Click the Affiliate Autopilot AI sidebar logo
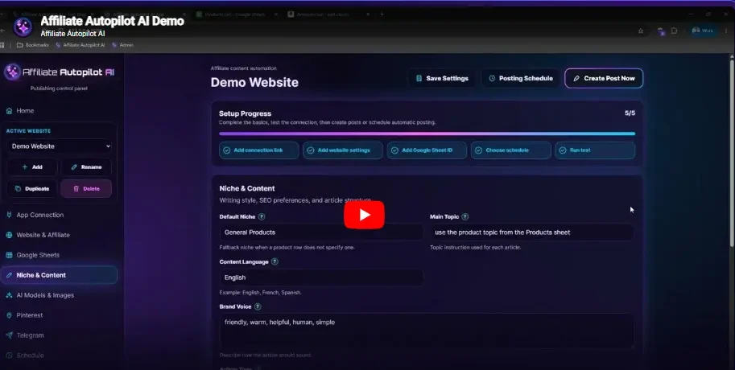The image size is (735, 370). (x=60, y=72)
